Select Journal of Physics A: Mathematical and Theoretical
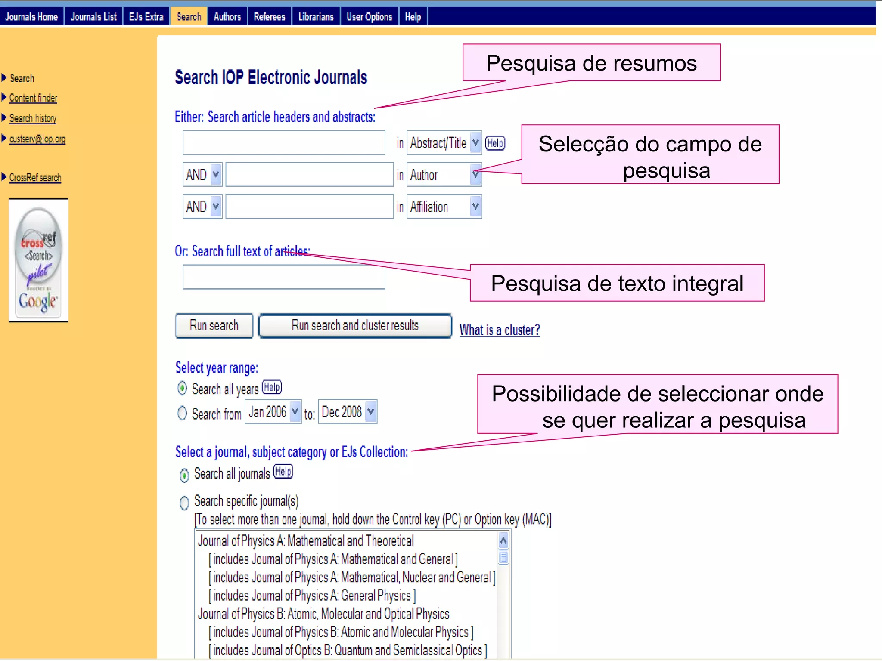 tap(306, 541)
